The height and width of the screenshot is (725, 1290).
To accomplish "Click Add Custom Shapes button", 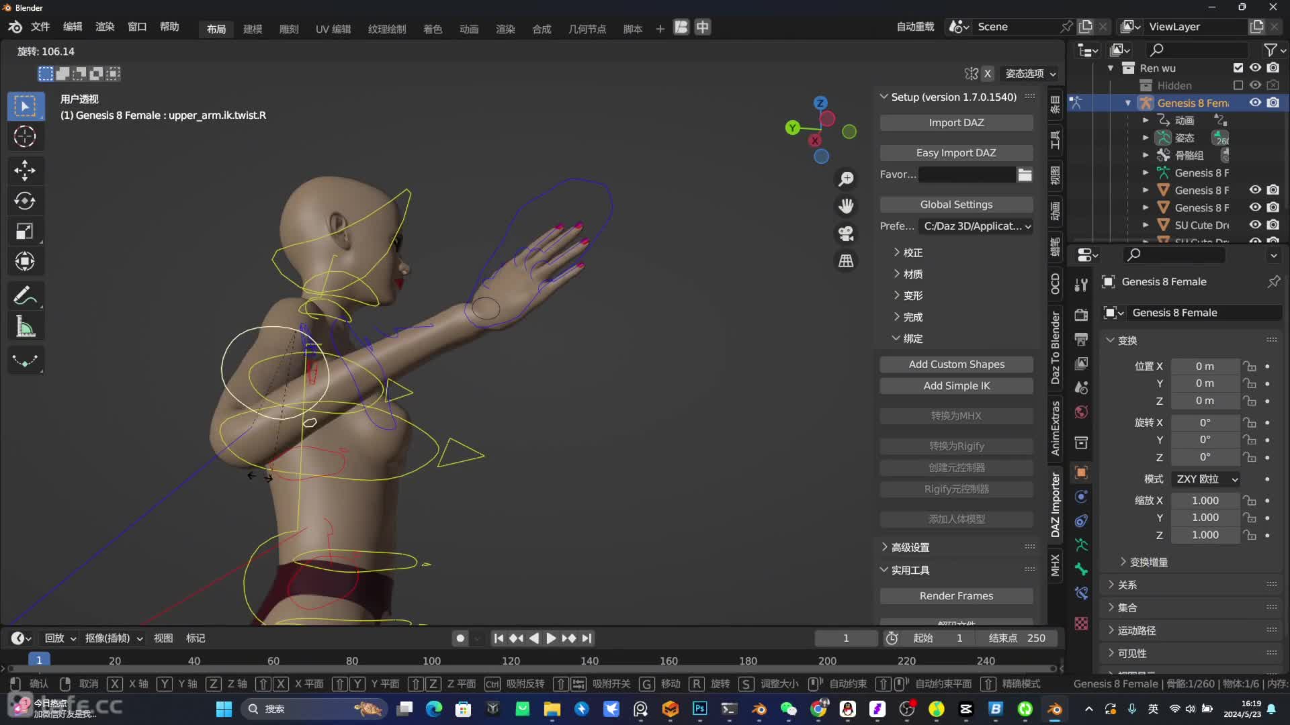I will (956, 365).
